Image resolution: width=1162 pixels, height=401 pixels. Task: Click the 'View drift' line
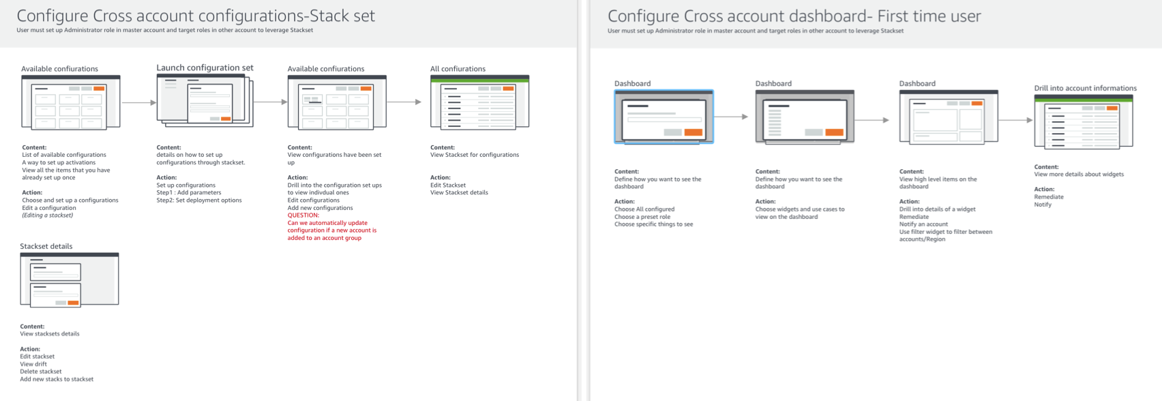pos(33,364)
